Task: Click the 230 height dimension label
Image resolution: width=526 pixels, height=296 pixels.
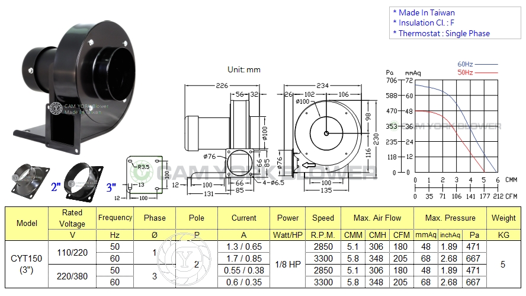Action: (x=376, y=139)
